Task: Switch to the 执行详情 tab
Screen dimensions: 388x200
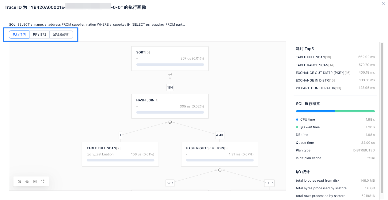Action: tap(19, 34)
